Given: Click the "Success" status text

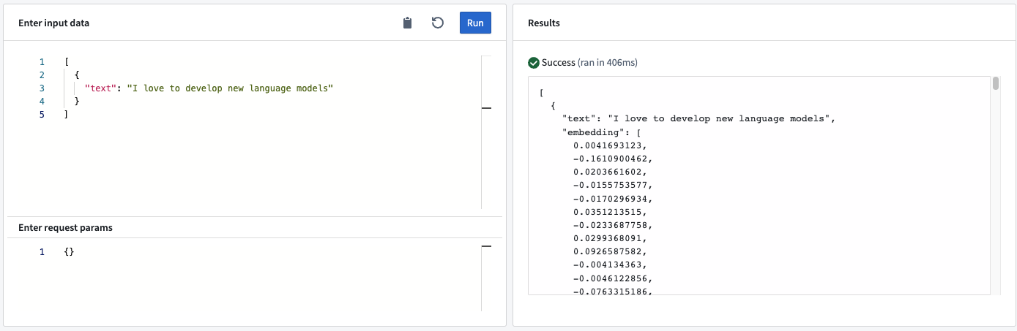Looking at the screenshot, I should (x=559, y=63).
